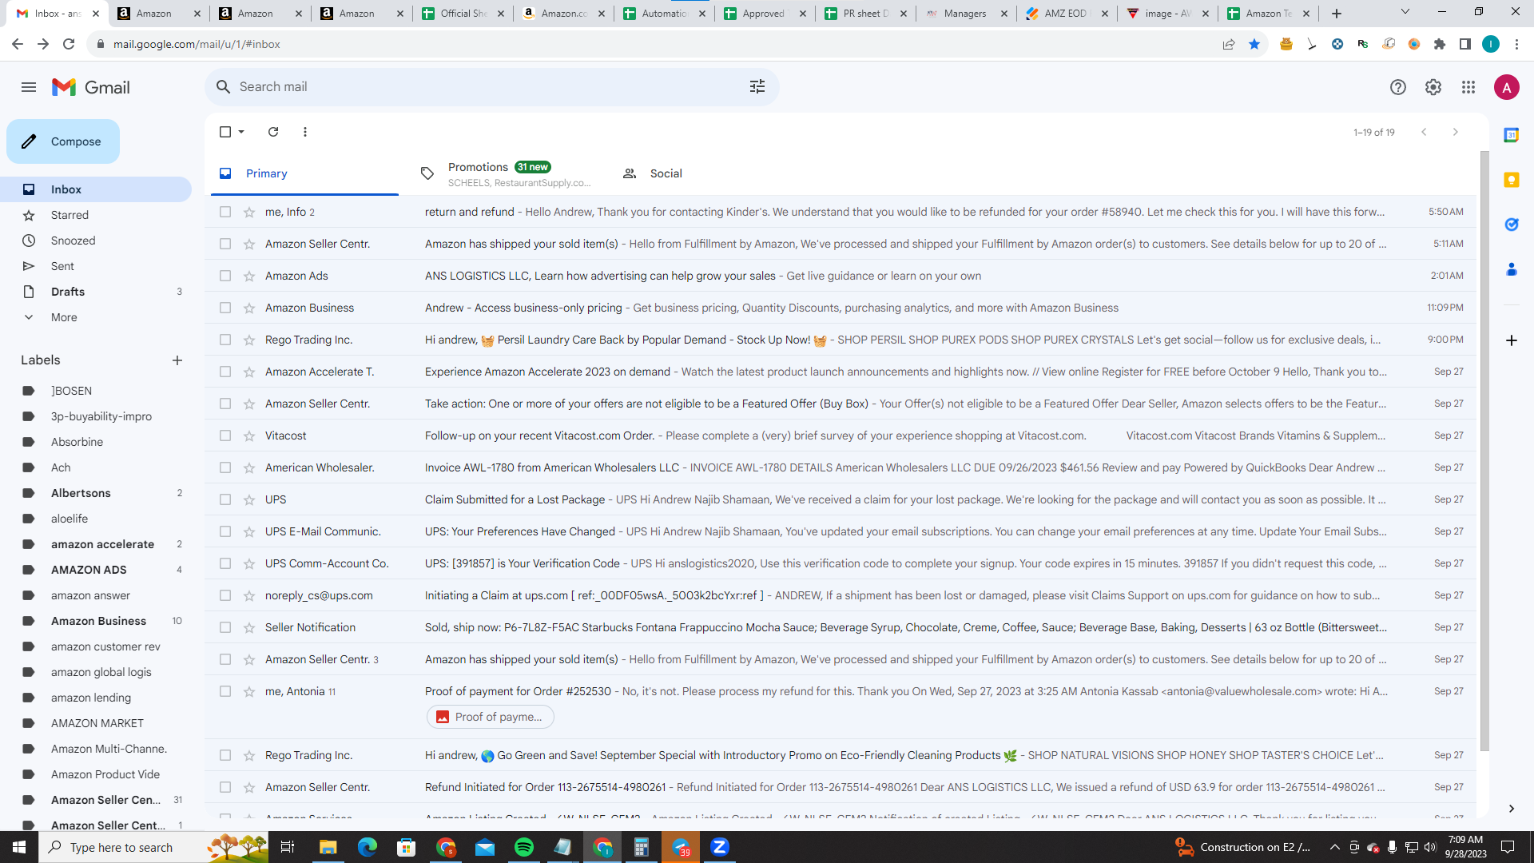Open Gmail Support help icon
Image resolution: width=1534 pixels, height=863 pixels.
click(1398, 87)
